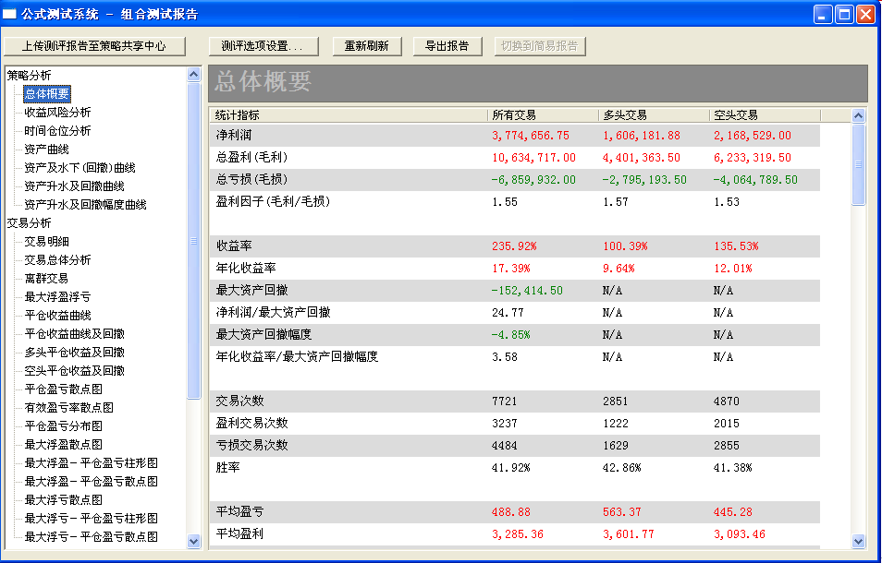The image size is (882, 563).
Task: Click the 多头交易 column header
Action: (x=654, y=115)
